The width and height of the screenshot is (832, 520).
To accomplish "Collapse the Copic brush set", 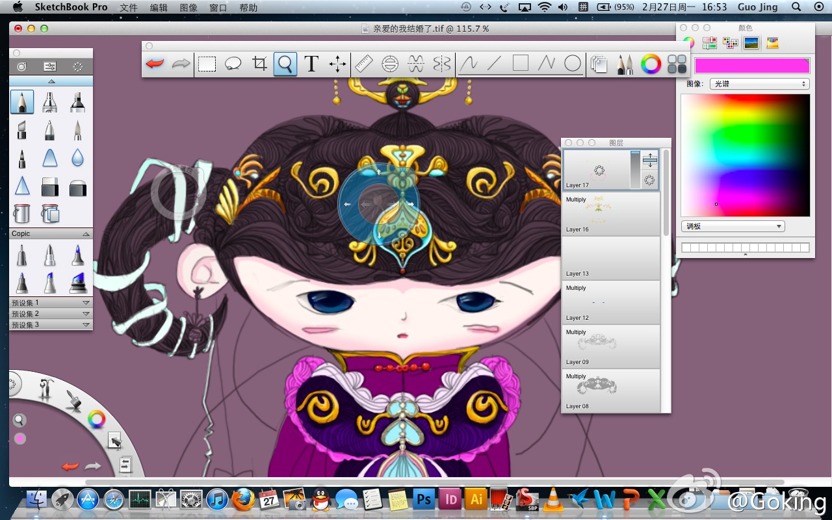I will coord(86,233).
